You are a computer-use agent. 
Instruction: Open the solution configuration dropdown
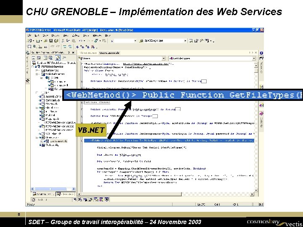(x=135, y=41)
